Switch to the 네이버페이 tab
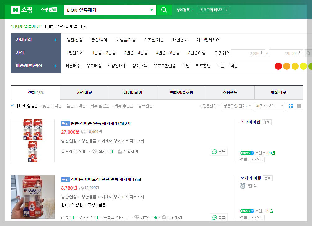Screen dimensions: 312x226 coord(133,93)
